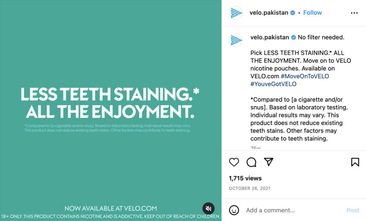Submit comment with Post button

pos(353,210)
